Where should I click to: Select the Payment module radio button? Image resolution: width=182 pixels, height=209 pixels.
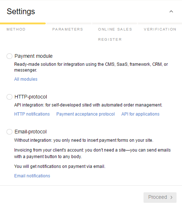[9, 56]
